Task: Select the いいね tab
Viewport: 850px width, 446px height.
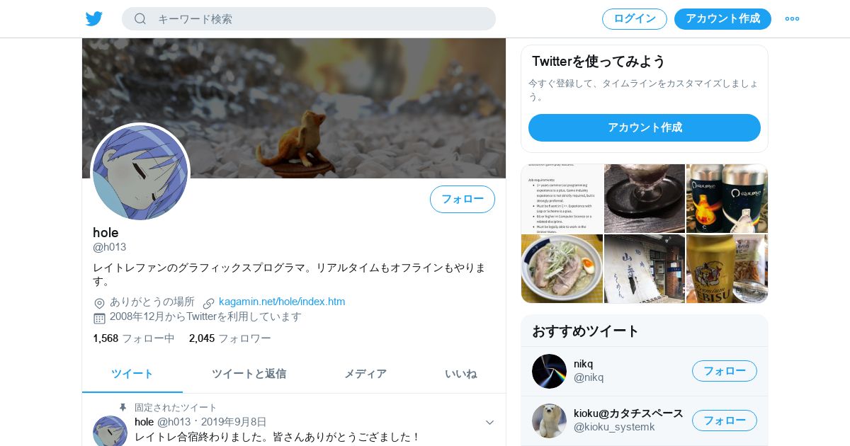Action: 460,374
